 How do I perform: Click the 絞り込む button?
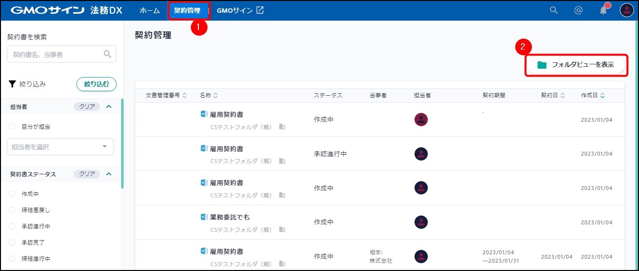96,84
